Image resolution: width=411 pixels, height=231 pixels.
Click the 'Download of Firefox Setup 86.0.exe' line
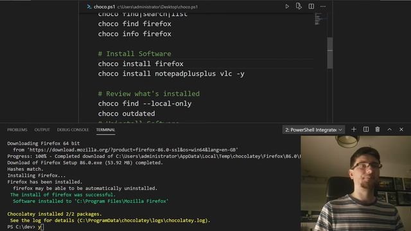click(x=85, y=162)
